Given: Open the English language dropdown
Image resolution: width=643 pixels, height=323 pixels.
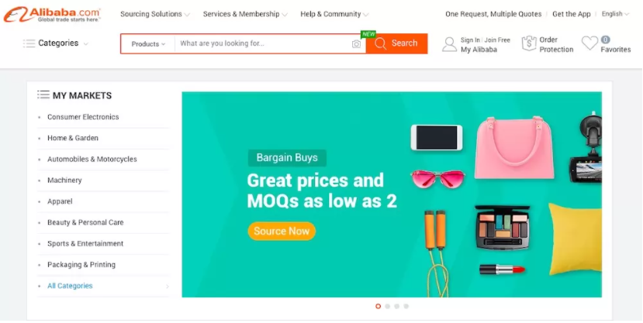Looking at the screenshot, I should point(615,14).
